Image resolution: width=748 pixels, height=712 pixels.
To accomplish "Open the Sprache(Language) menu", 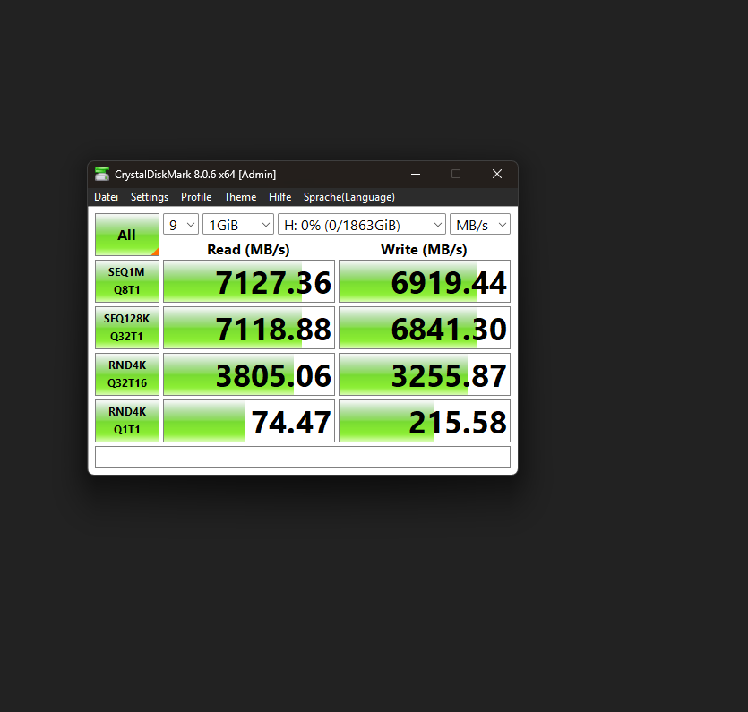I will click(x=349, y=197).
